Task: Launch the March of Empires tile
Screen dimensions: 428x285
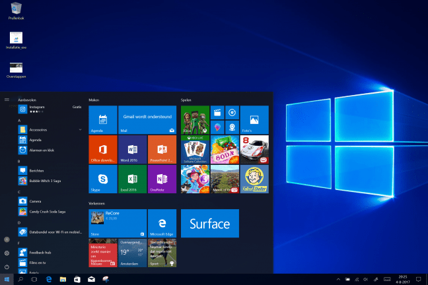Action: point(225,179)
